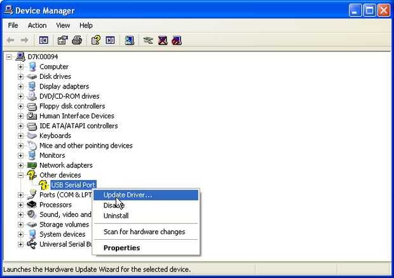The image size is (394, 278).
Task: Select the Human Interface Devices label
Action: [77, 116]
